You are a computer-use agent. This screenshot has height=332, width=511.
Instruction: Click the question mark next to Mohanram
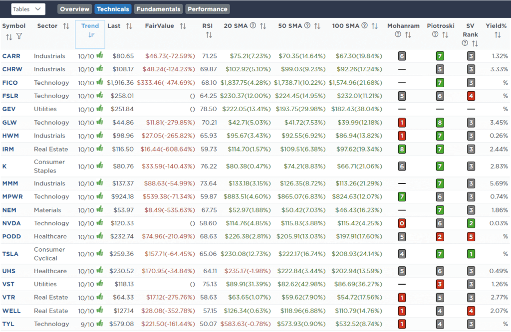tap(397, 34)
